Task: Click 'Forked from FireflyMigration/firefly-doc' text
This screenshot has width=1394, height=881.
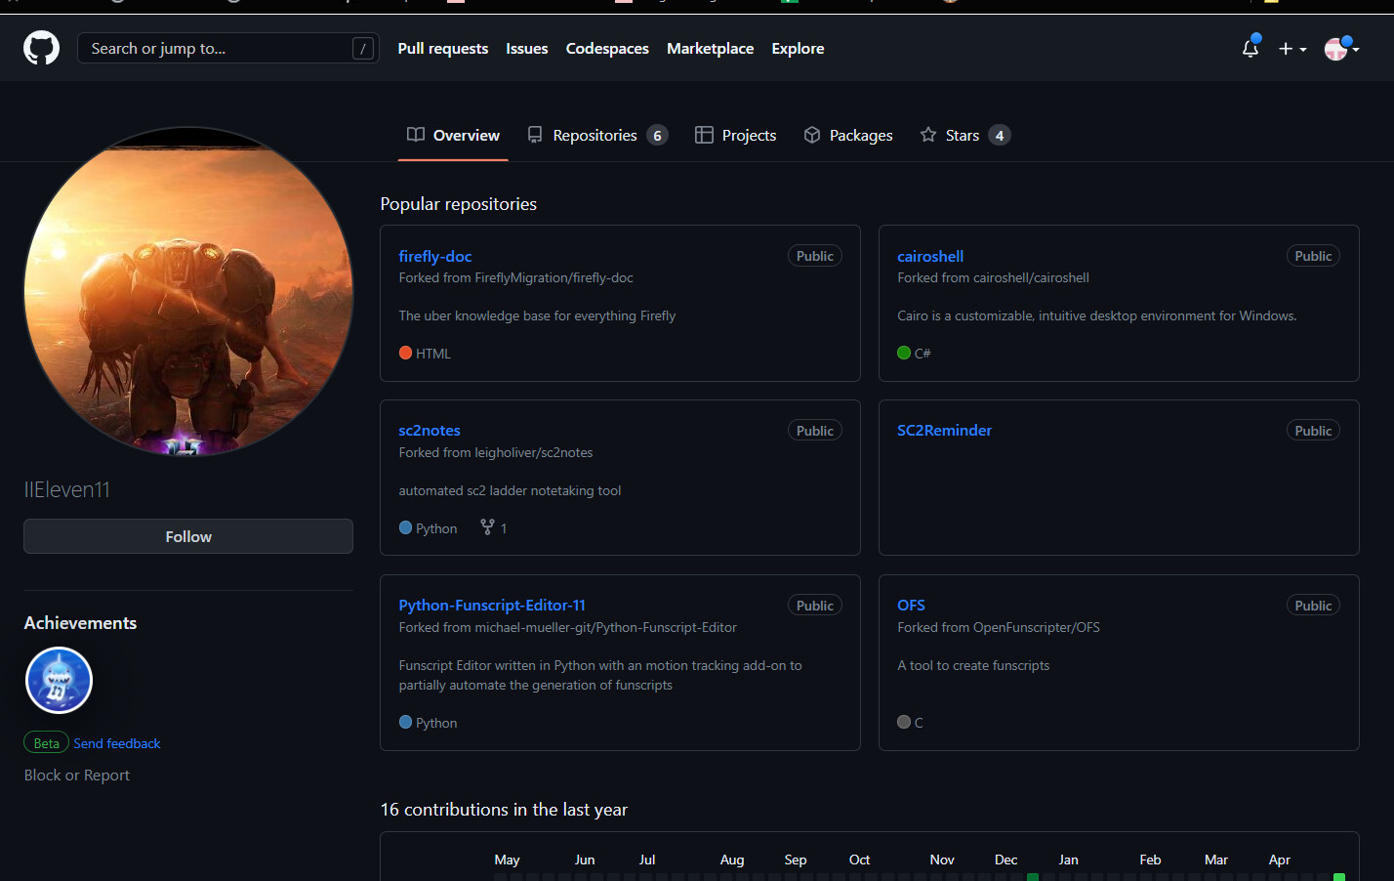Action: click(x=515, y=278)
